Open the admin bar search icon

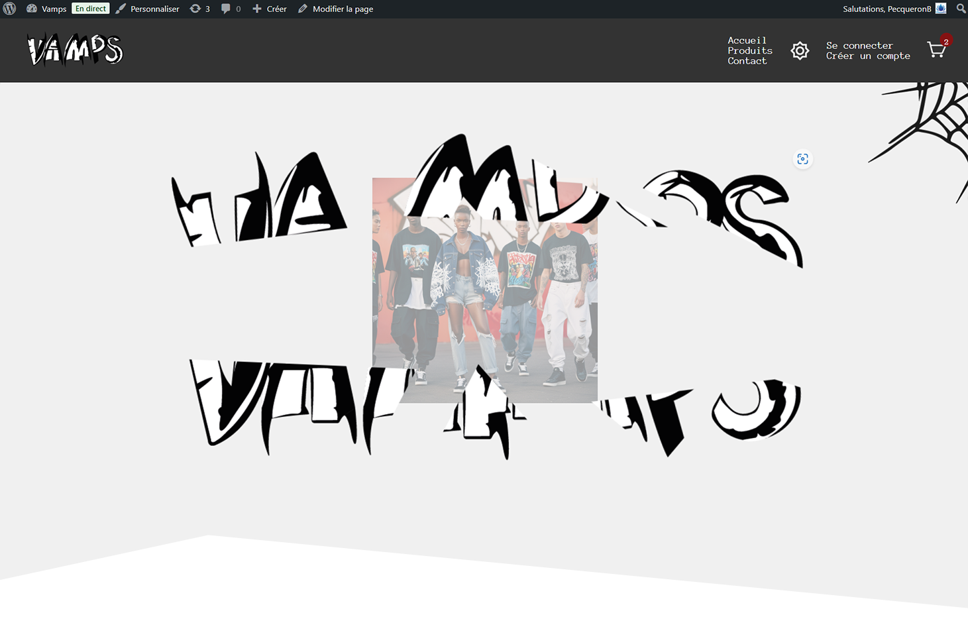click(x=961, y=9)
